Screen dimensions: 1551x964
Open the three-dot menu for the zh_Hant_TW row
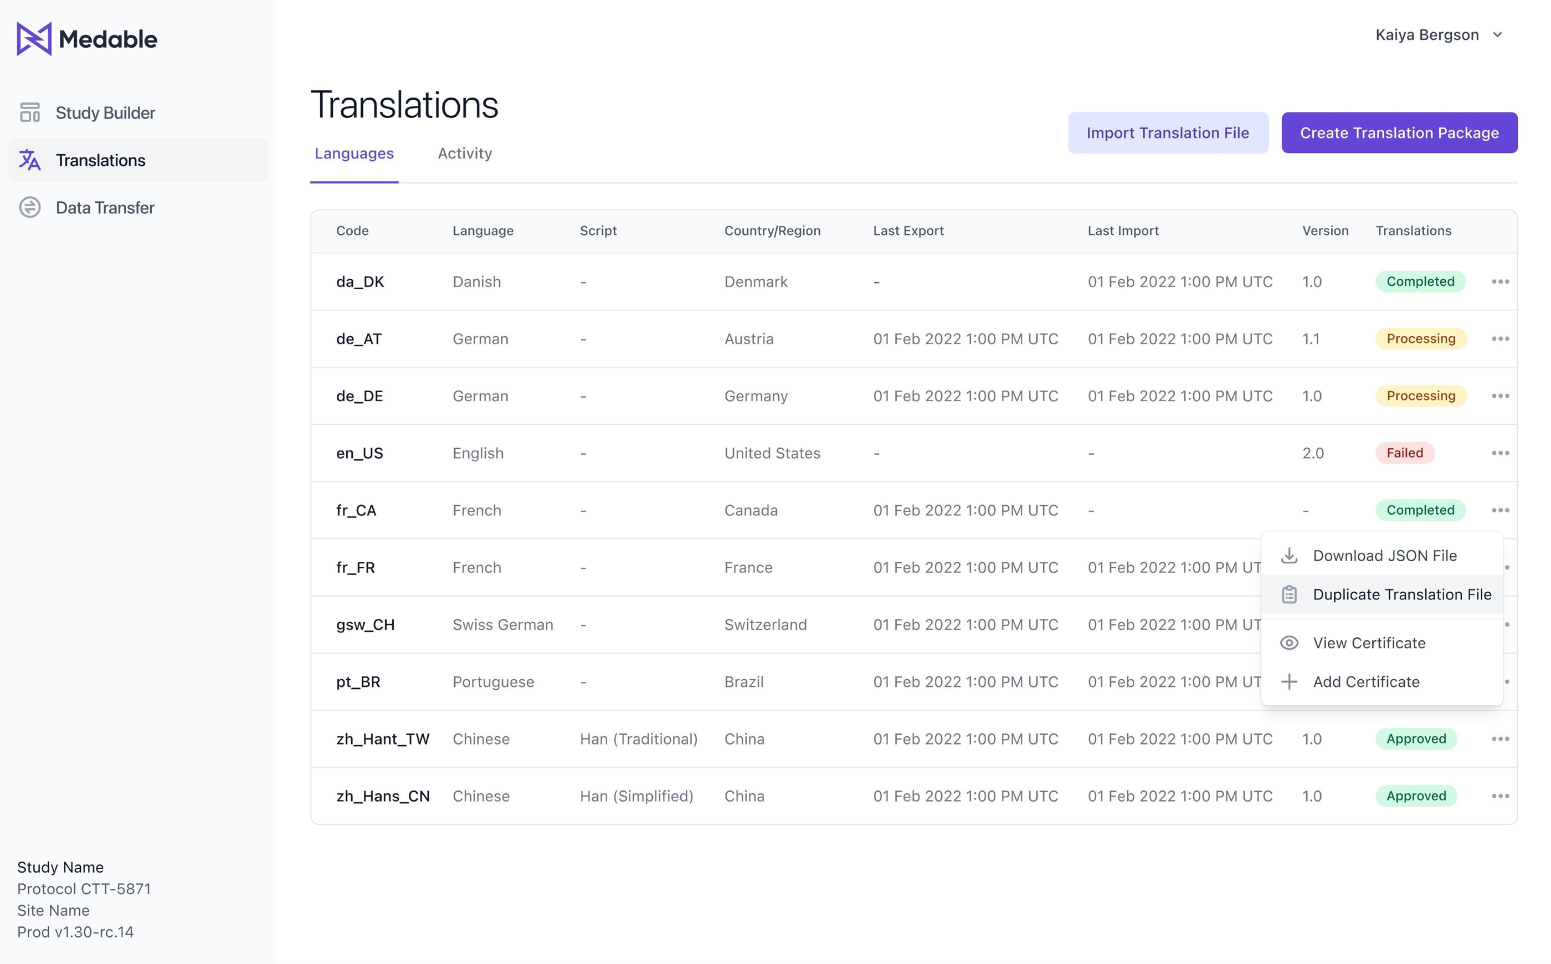pos(1500,739)
